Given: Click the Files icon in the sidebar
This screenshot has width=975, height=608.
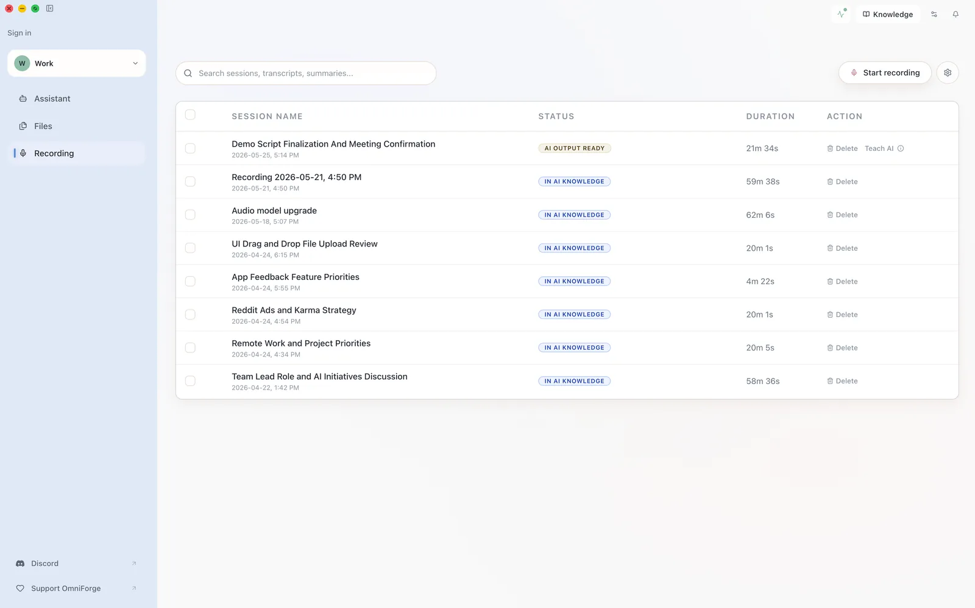Looking at the screenshot, I should click(23, 126).
